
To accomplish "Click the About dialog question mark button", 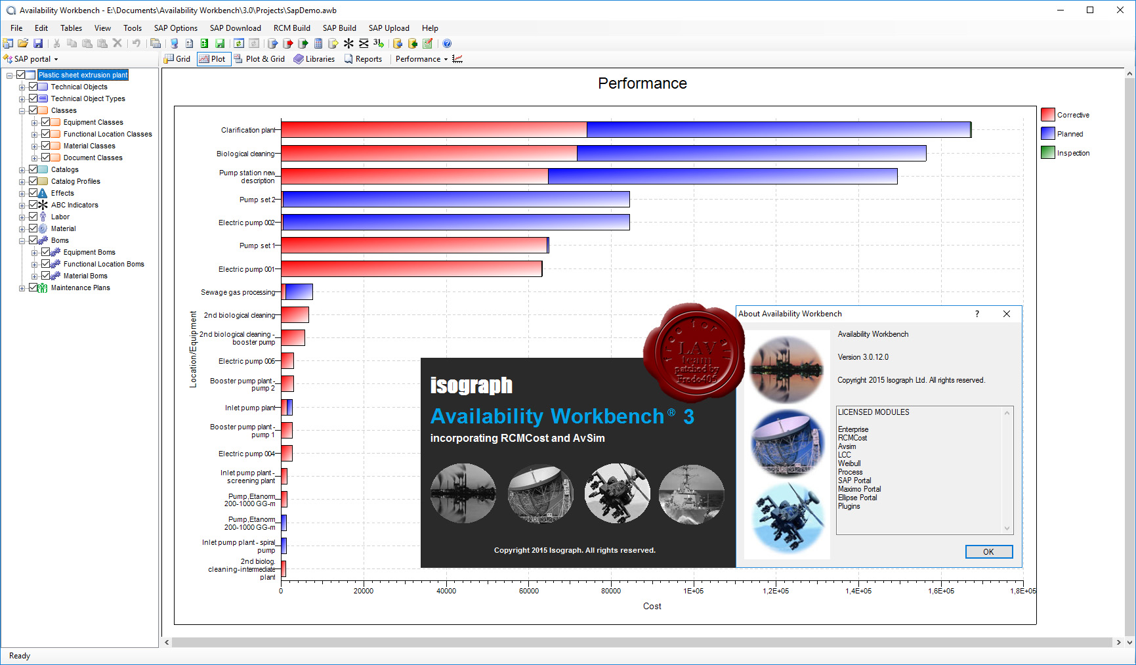I will (x=977, y=314).
